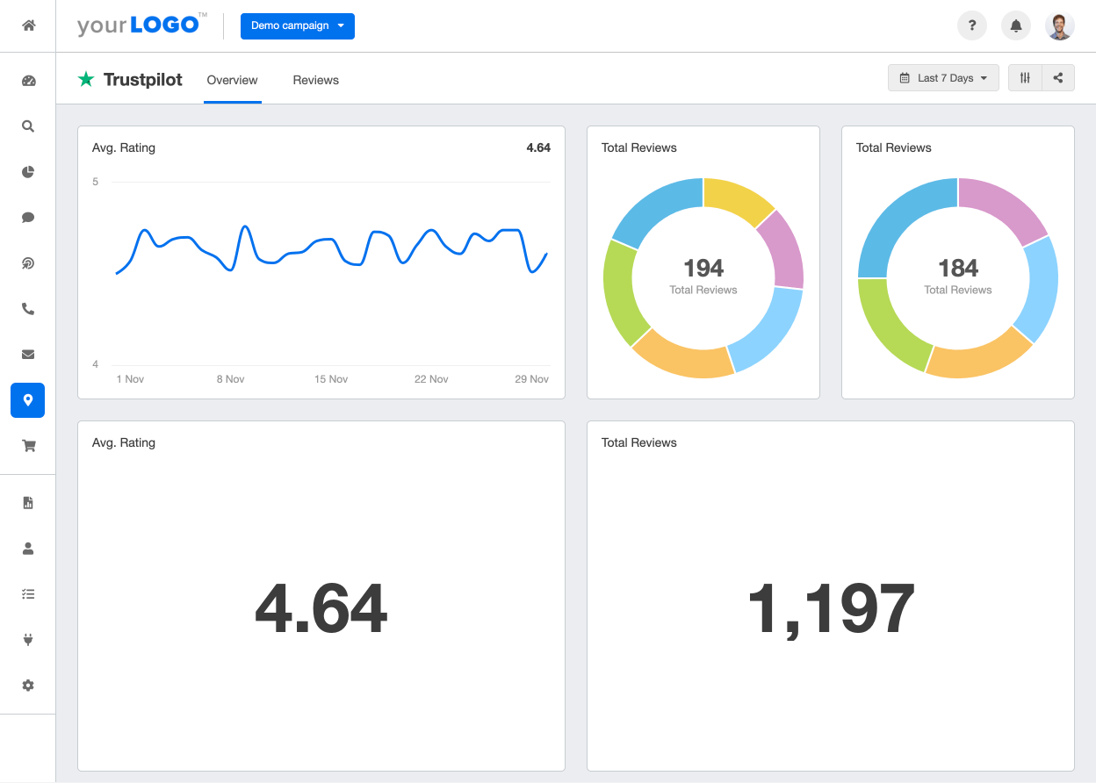
Task: Click the chat bubble sidebar icon
Action: 28,218
